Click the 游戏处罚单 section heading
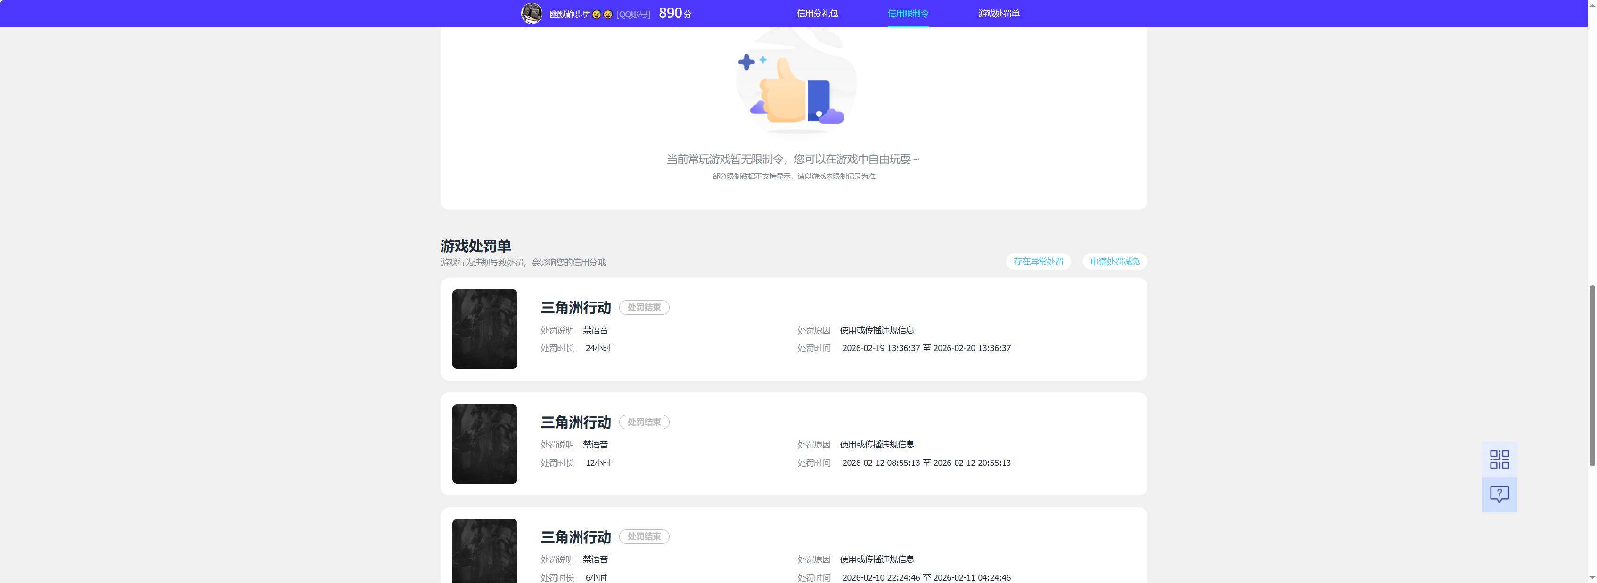The width and height of the screenshot is (1597, 583). click(x=475, y=246)
